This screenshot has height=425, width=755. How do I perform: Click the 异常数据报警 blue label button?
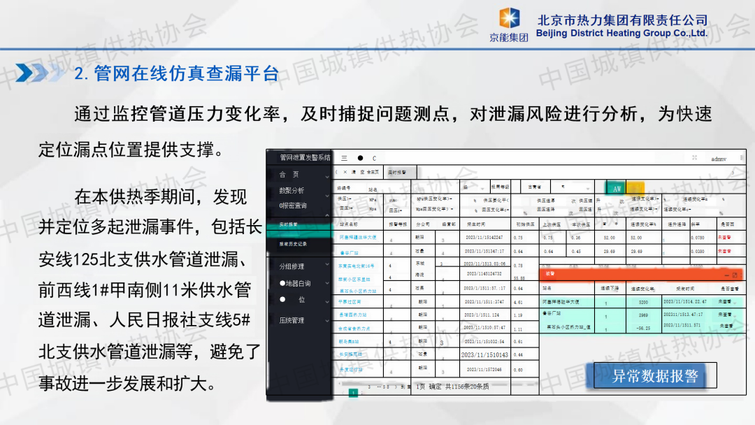(655, 376)
